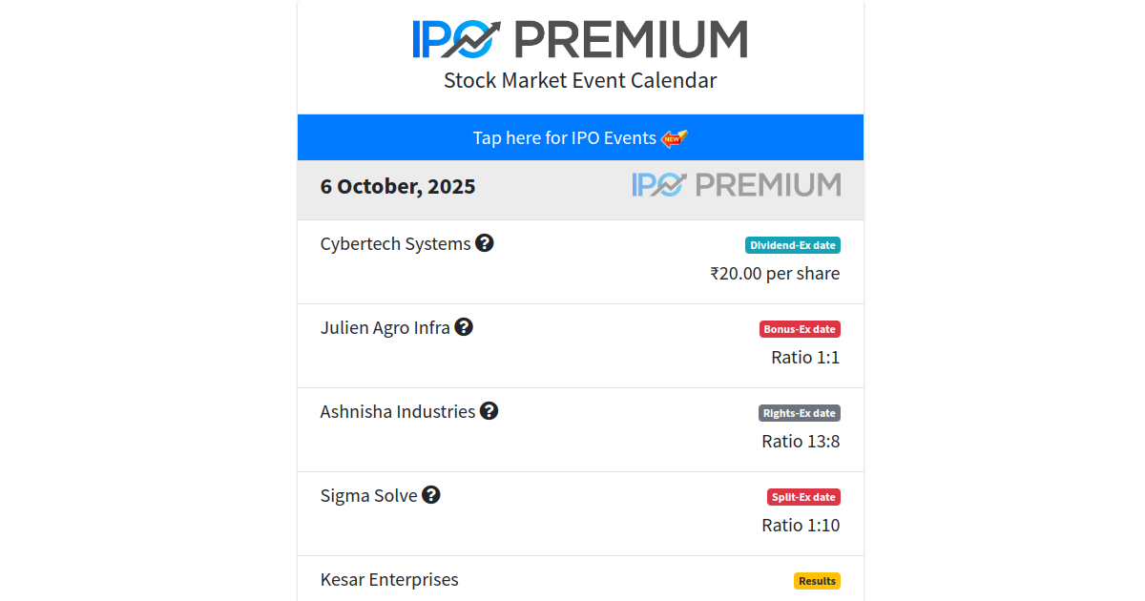Open the Cybertech Systems entry
The image size is (1145, 601).
point(395,244)
